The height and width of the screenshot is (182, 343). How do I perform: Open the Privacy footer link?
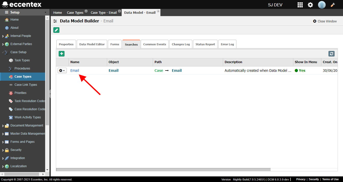tap(301, 179)
